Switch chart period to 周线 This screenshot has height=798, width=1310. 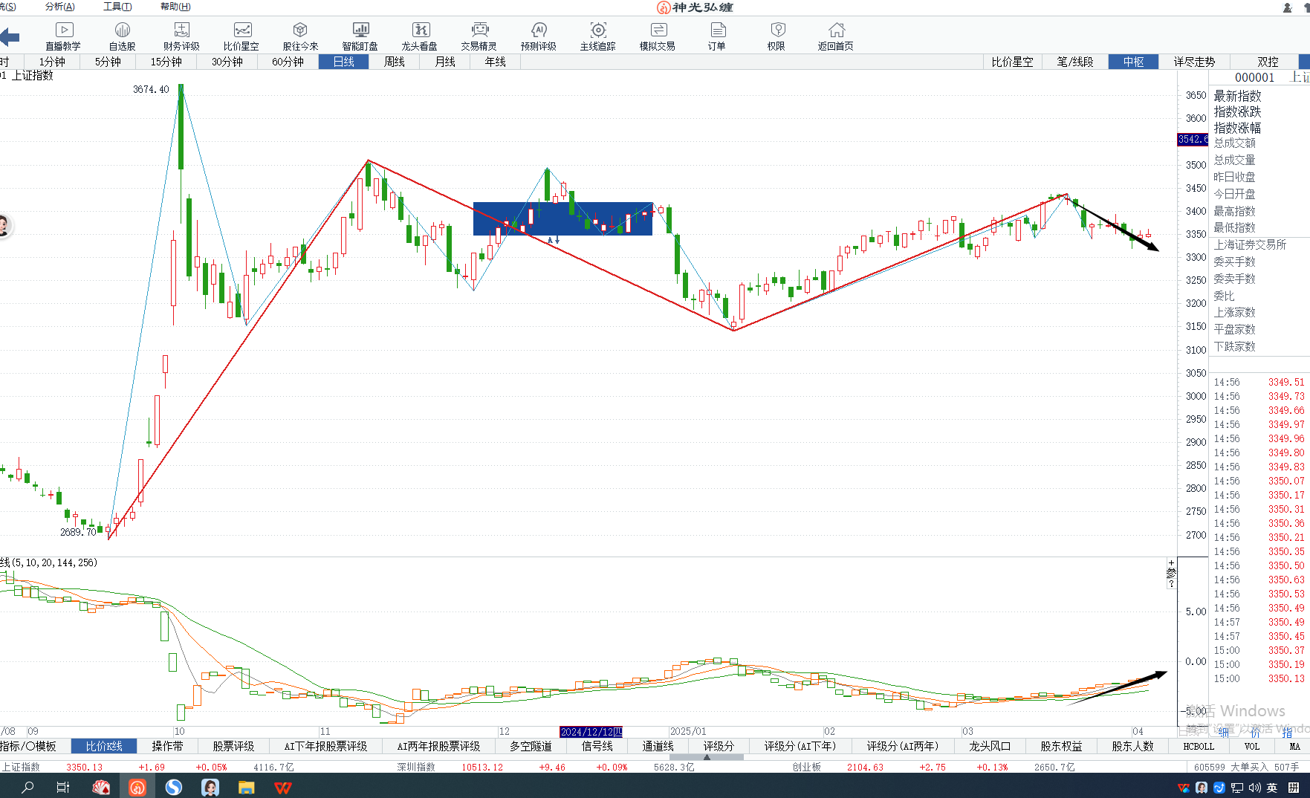point(394,62)
